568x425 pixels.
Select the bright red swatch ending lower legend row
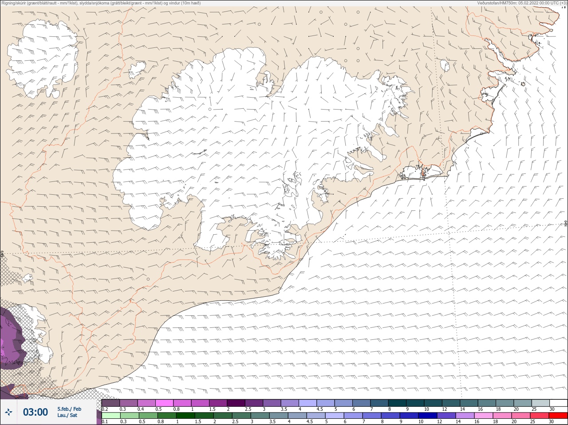tap(558, 415)
